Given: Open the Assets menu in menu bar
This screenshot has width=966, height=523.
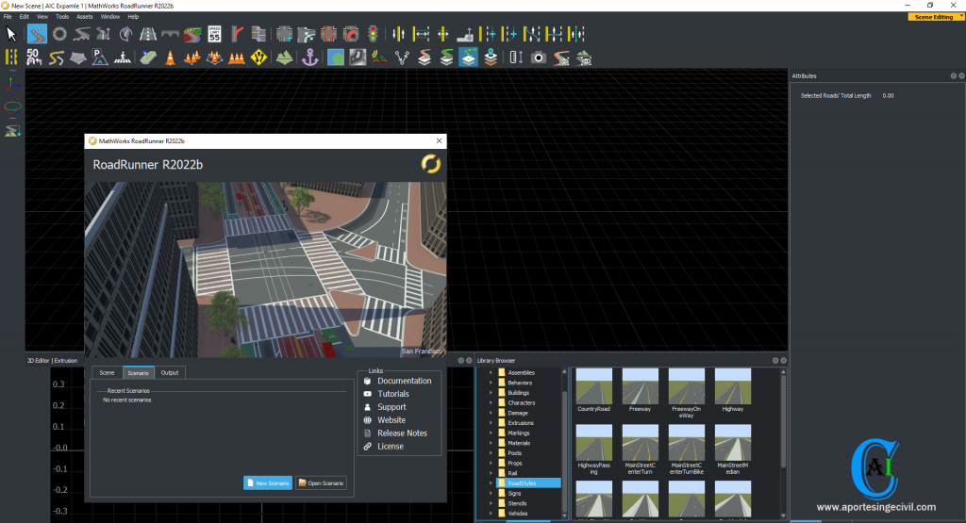Looking at the screenshot, I should click(x=84, y=17).
